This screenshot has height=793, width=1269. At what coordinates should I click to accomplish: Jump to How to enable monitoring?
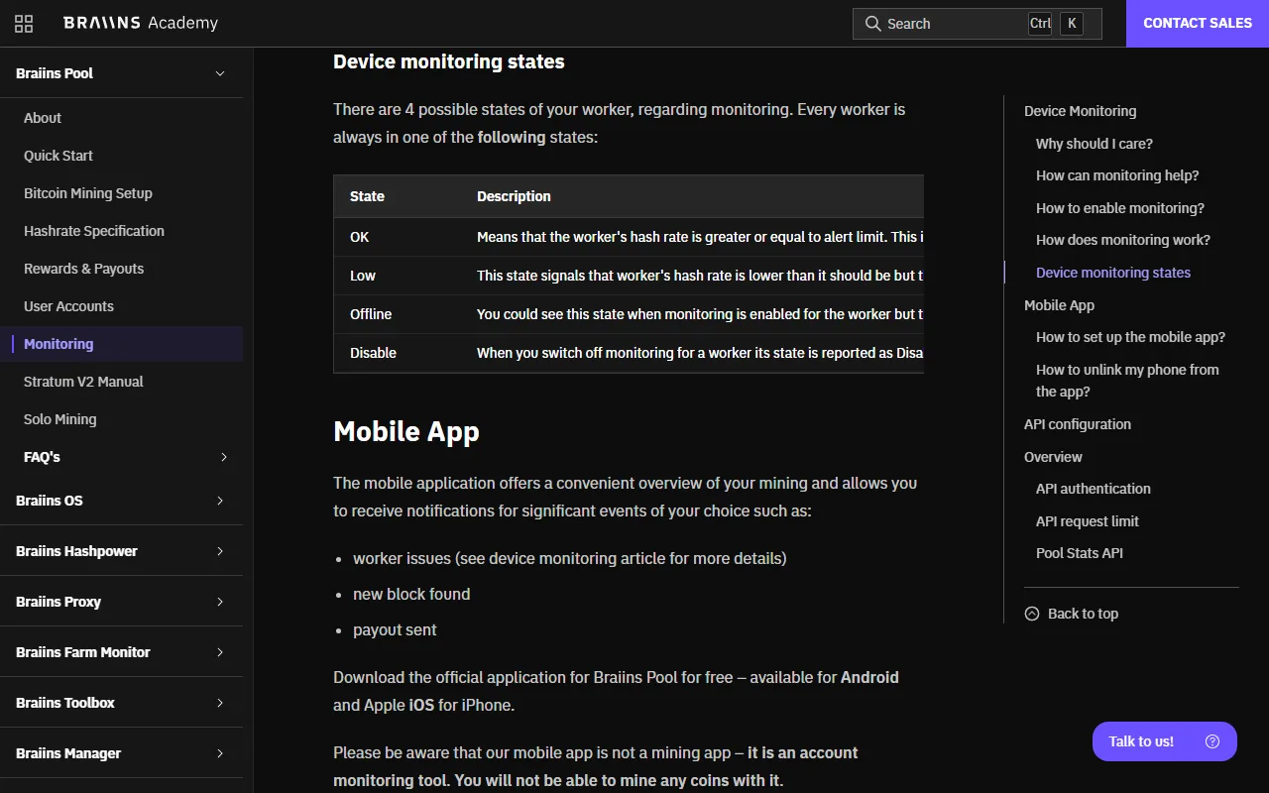click(x=1120, y=208)
